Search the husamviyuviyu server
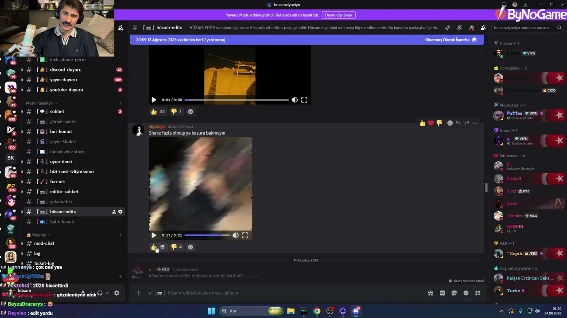 tap(527, 27)
